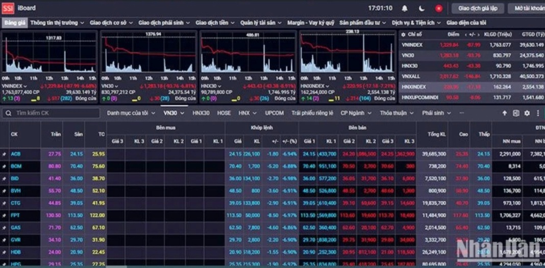
Task: Pin the CTG row
Action: tap(4, 203)
